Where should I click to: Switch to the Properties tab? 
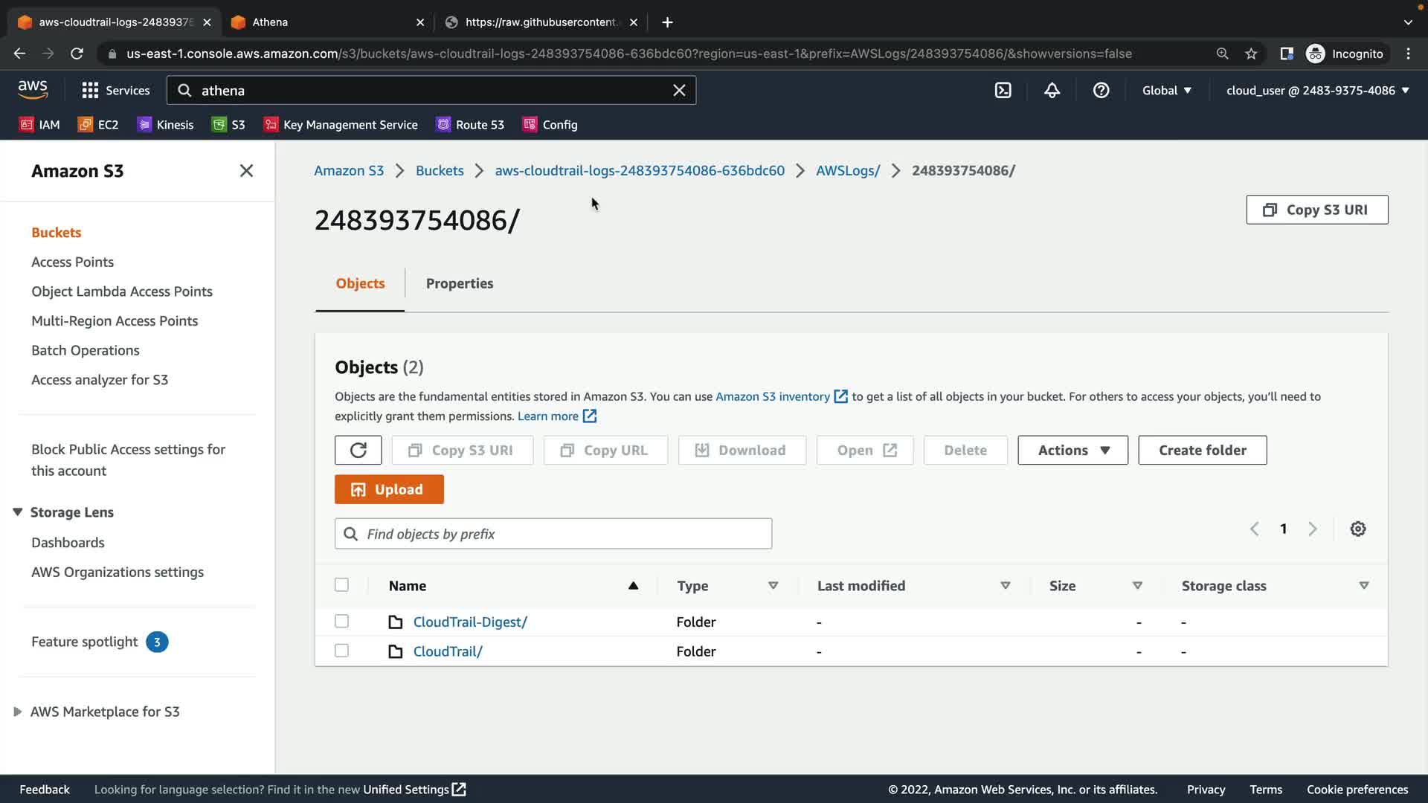[x=459, y=283]
